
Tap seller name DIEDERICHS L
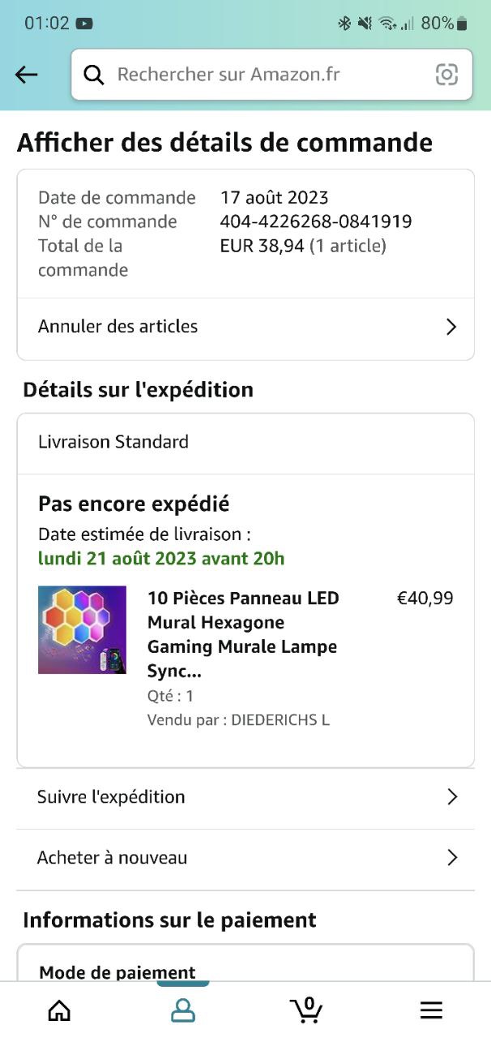click(280, 720)
